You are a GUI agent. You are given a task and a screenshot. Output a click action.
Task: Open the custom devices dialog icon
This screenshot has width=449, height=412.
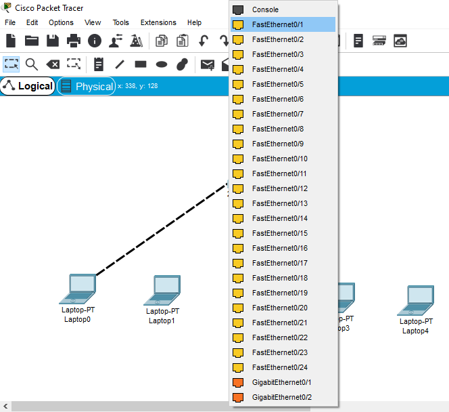click(379, 41)
